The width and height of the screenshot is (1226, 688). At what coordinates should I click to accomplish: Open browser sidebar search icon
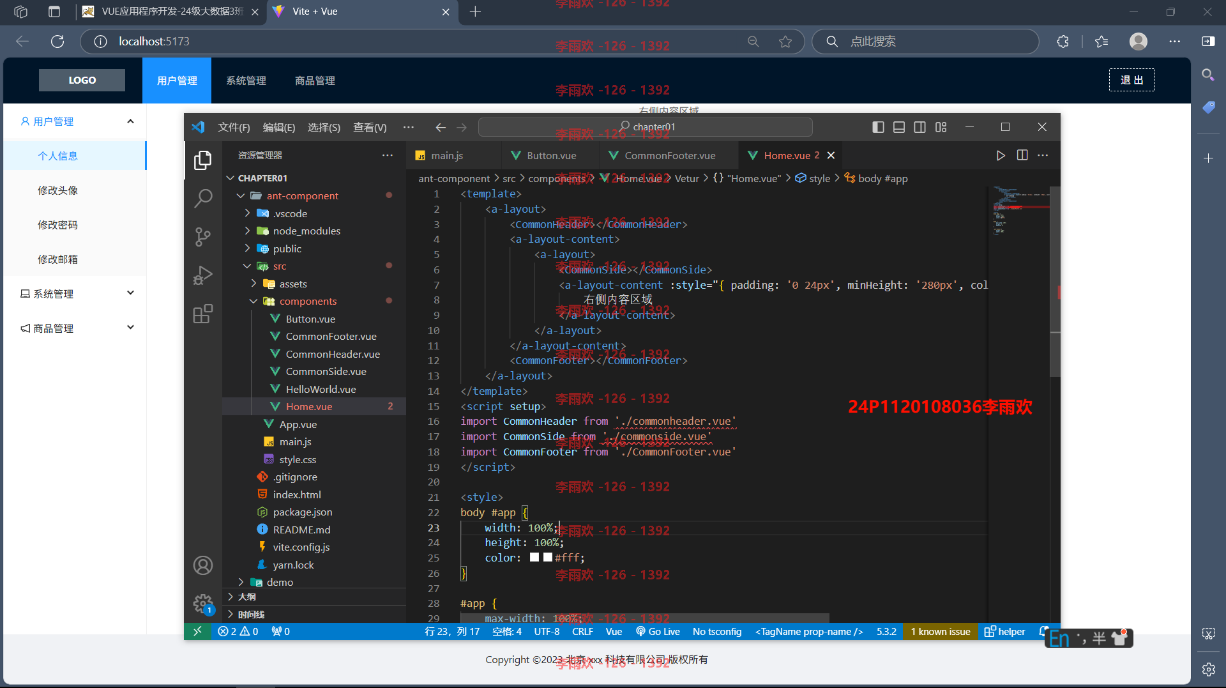[1208, 75]
